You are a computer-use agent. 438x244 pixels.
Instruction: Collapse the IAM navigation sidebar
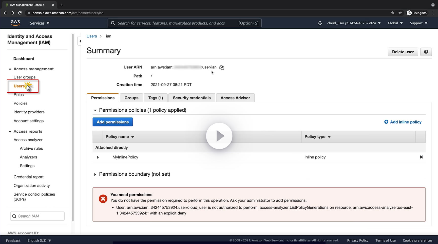80,41
